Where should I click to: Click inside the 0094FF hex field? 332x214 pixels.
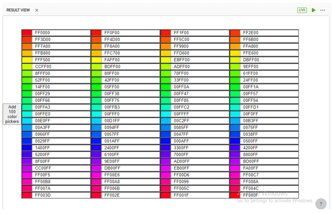(x=131, y=128)
